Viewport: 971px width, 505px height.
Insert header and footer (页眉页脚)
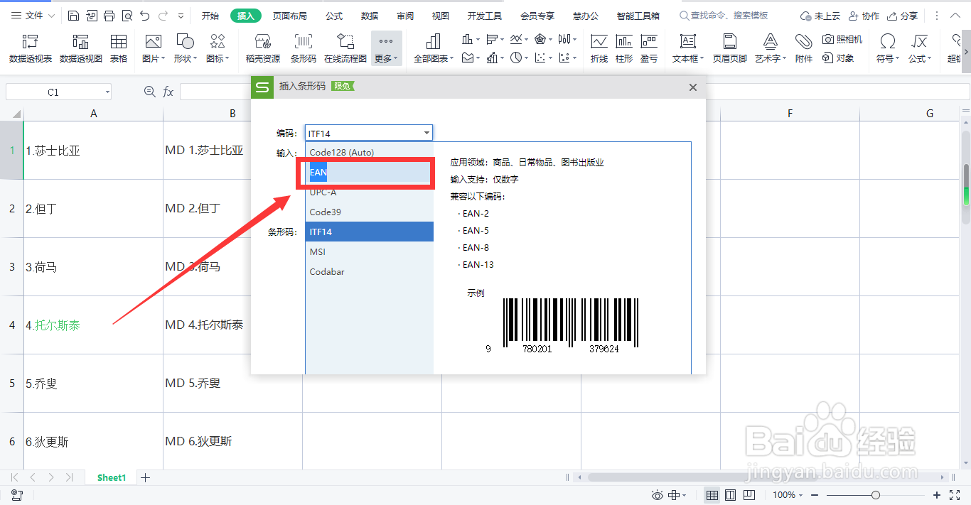click(730, 49)
